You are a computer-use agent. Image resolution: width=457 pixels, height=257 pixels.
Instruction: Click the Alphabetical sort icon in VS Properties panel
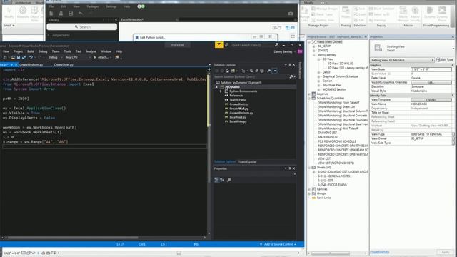222,180
